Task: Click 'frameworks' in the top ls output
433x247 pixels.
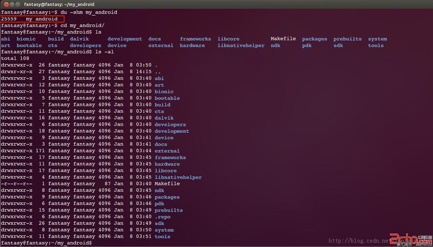Action: pyautogui.click(x=195, y=39)
